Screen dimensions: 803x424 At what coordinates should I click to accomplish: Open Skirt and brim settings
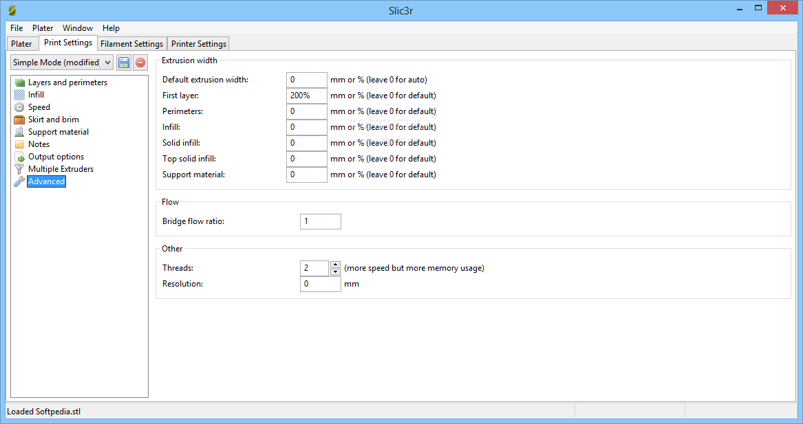click(x=53, y=120)
